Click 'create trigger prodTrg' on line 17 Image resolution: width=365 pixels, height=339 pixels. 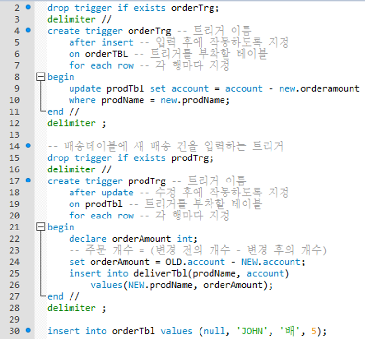[x=106, y=182]
